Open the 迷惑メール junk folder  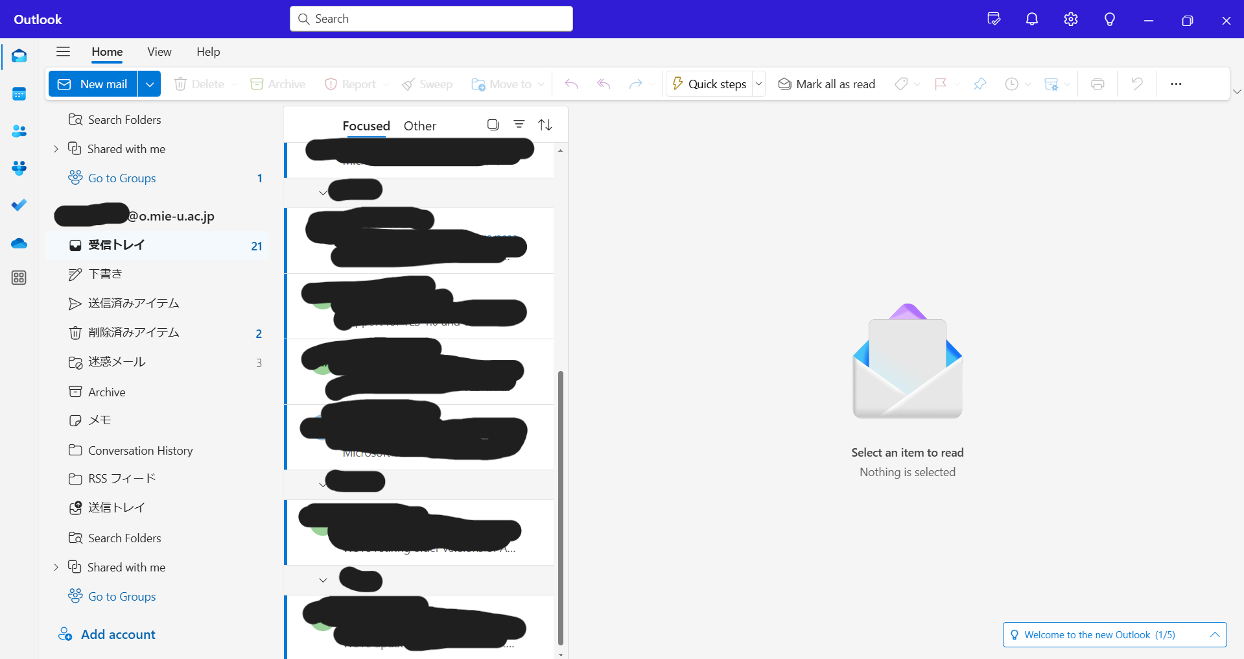157,362
